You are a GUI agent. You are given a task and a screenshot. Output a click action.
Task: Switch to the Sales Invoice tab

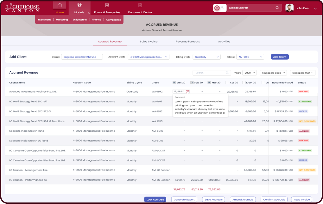click(149, 41)
